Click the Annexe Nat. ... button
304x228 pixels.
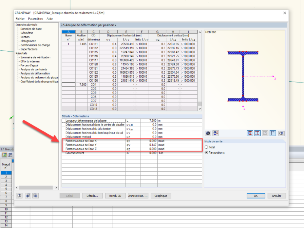click(x=138, y=196)
